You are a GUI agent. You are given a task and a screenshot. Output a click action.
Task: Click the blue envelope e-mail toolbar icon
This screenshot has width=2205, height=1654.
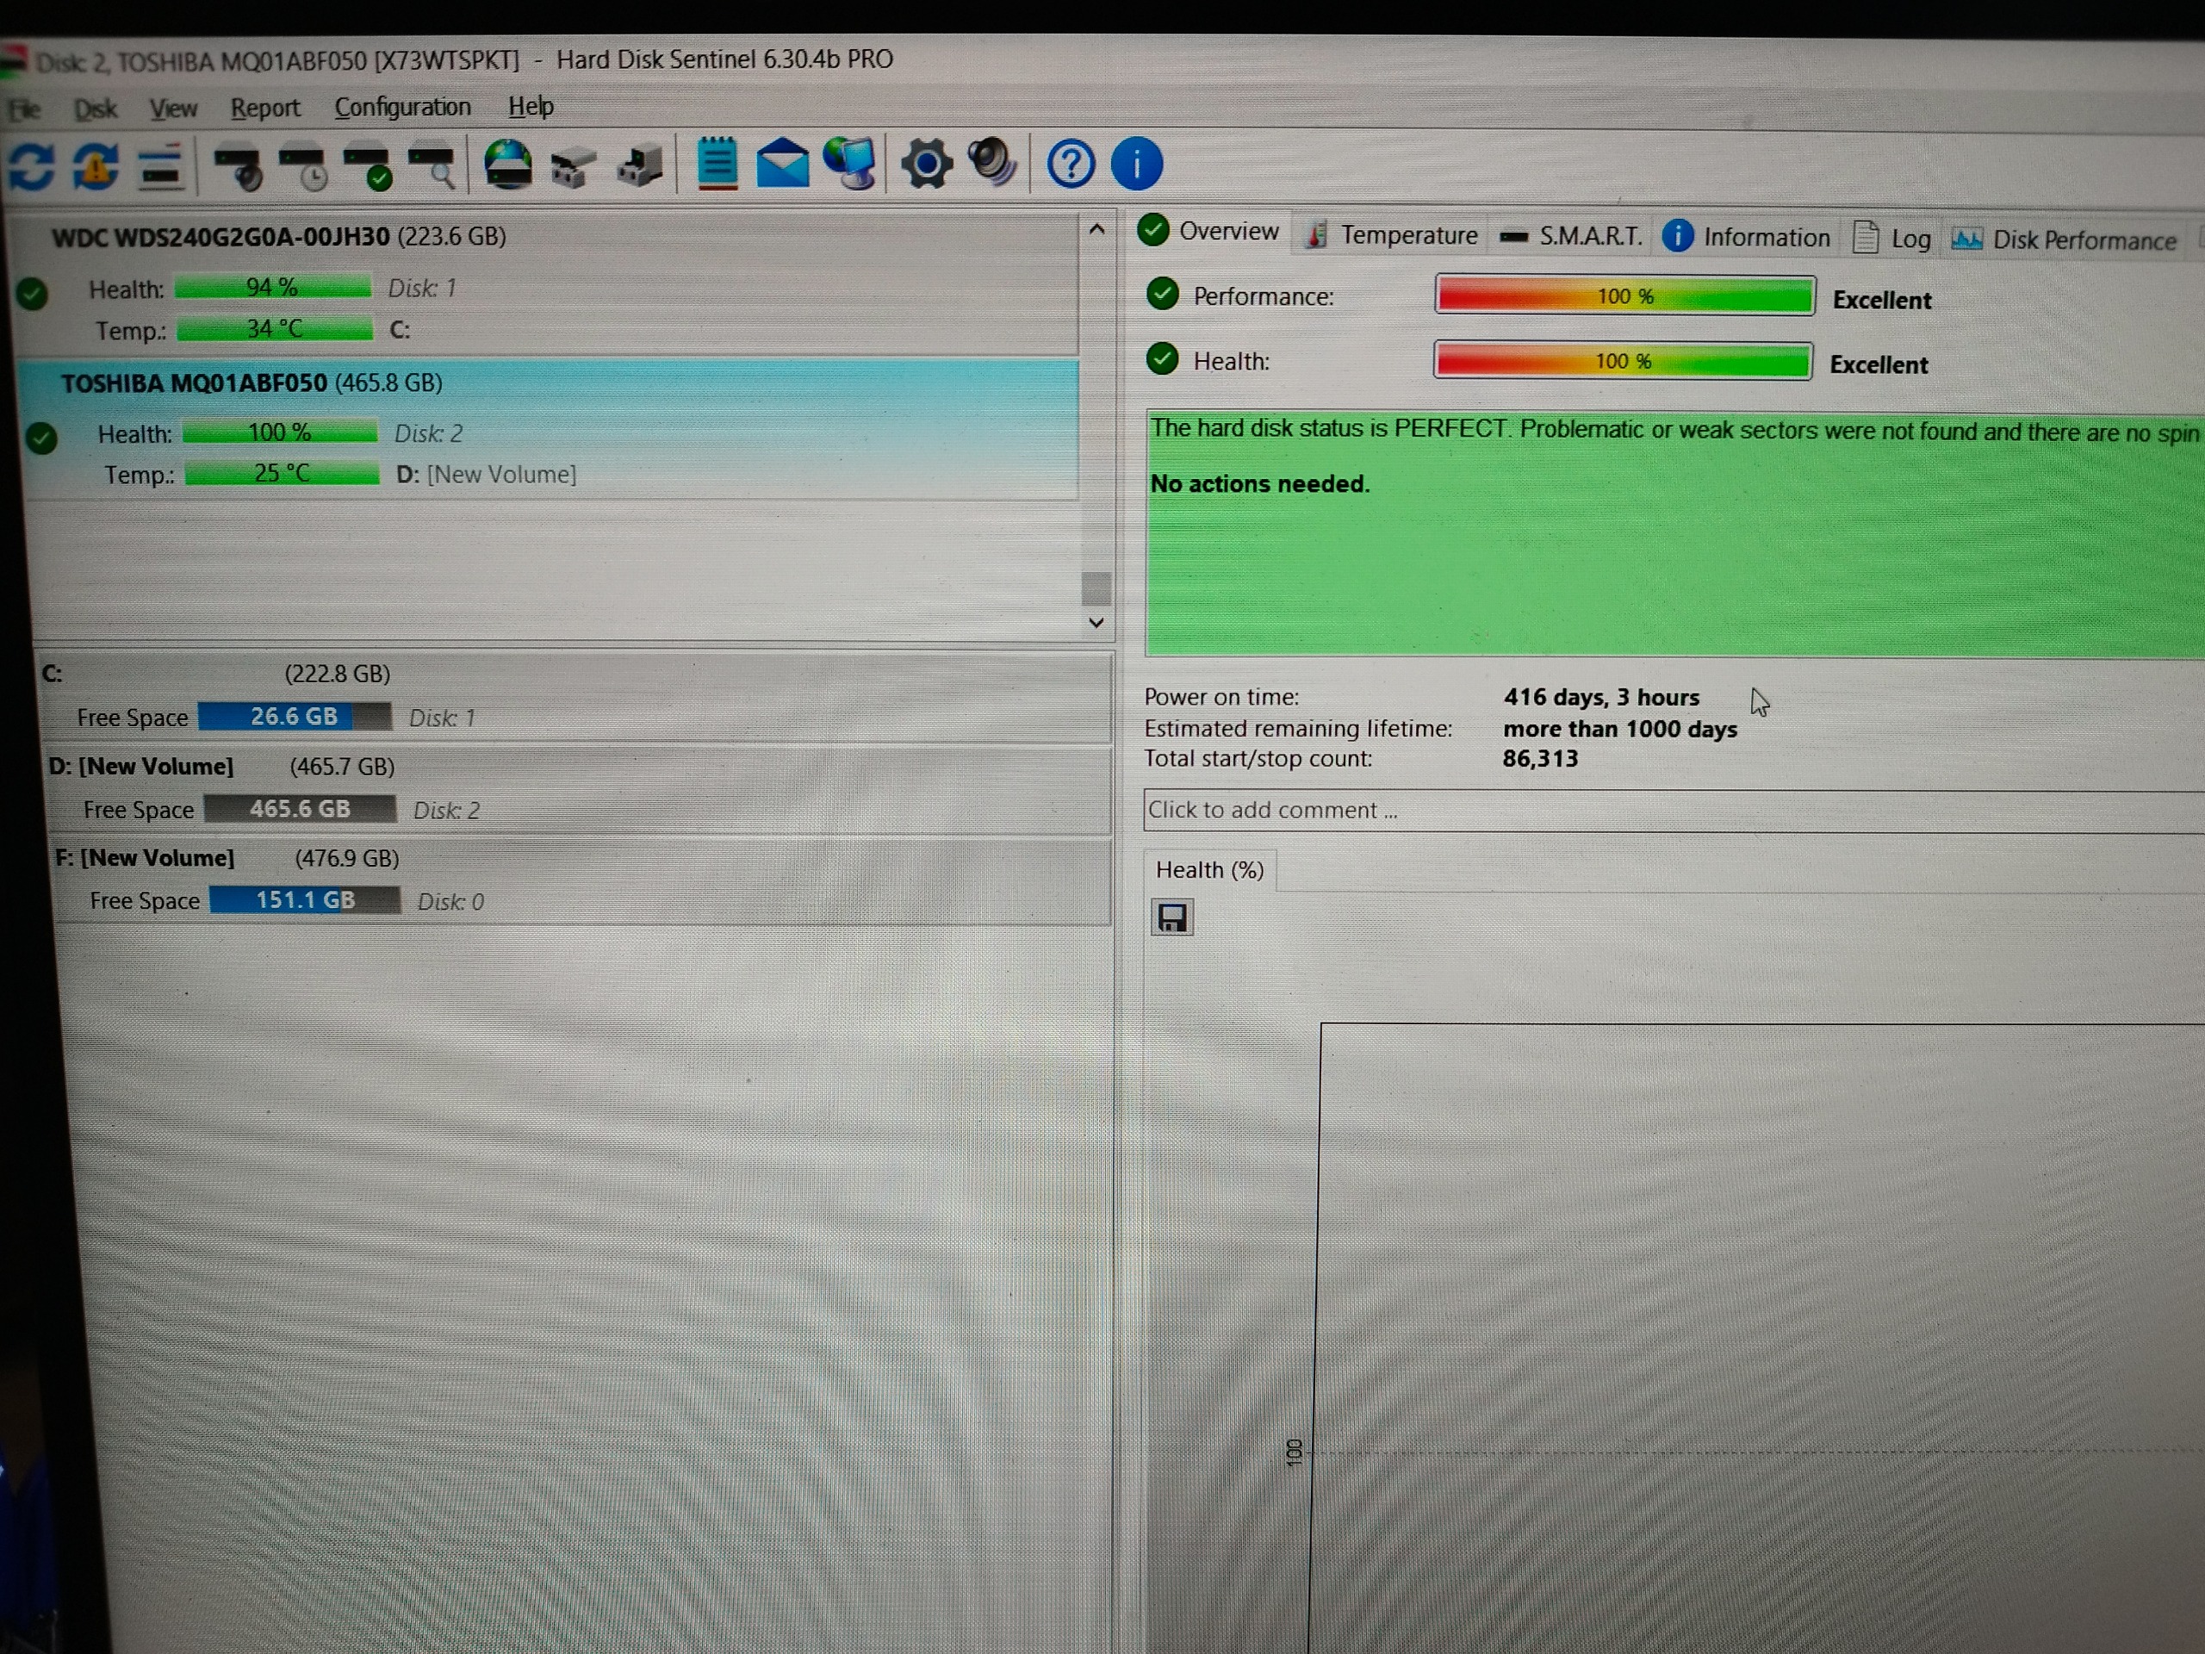click(782, 164)
